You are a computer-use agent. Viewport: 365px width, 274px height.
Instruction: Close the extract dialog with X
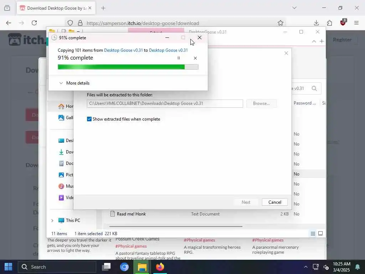point(286,54)
